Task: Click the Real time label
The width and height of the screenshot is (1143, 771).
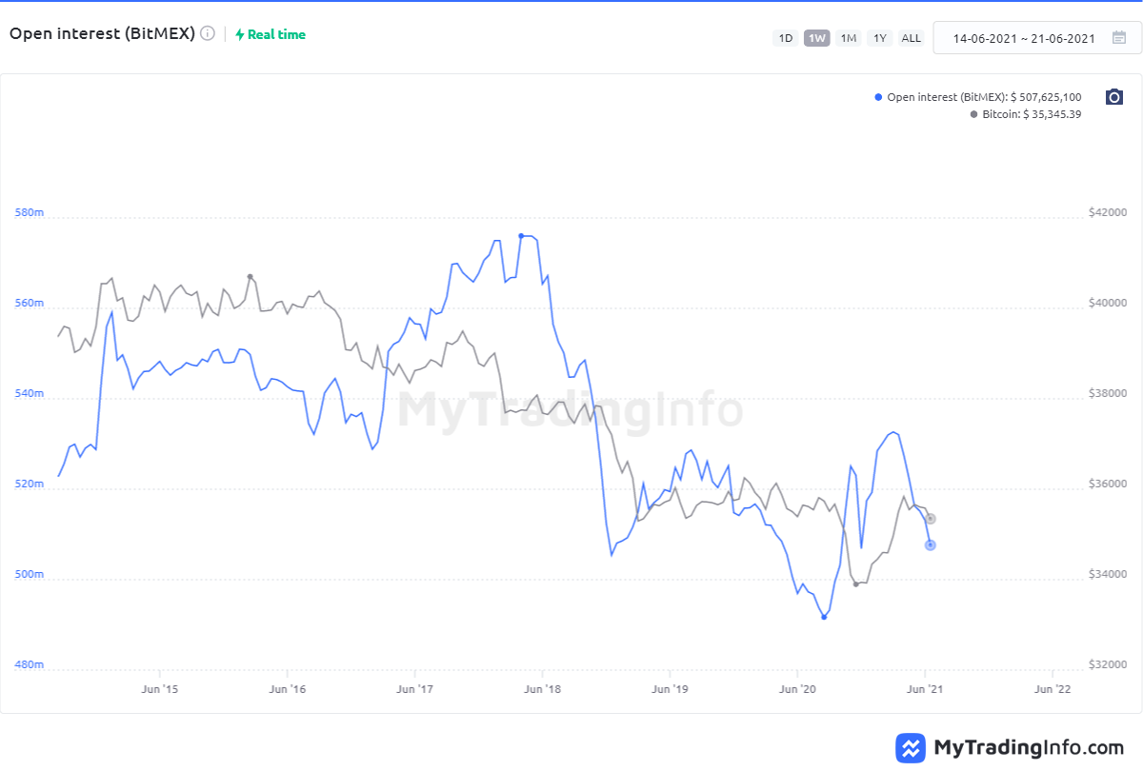Action: click(276, 34)
